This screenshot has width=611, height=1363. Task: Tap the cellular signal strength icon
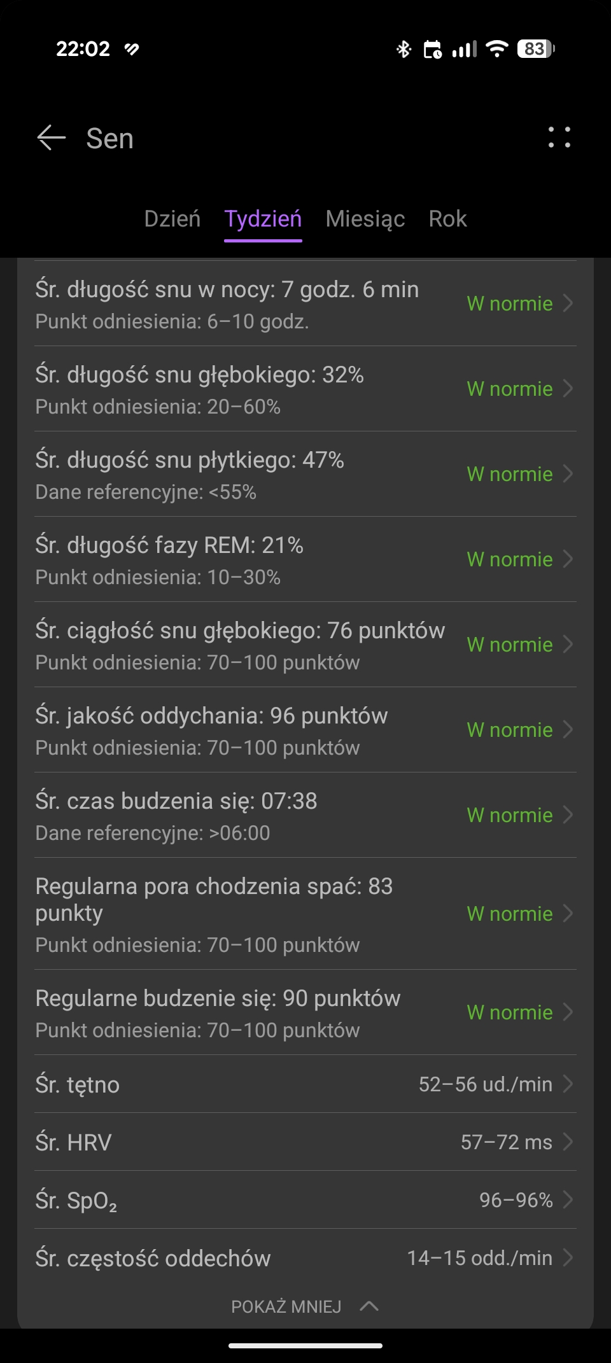pyautogui.click(x=465, y=49)
